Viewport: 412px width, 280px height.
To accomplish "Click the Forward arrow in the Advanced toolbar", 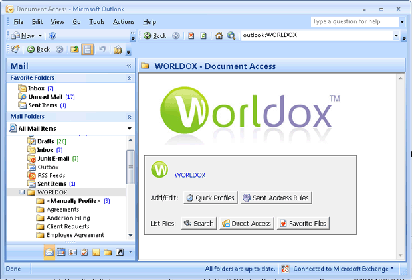I will pyautogui.click(x=60, y=49).
